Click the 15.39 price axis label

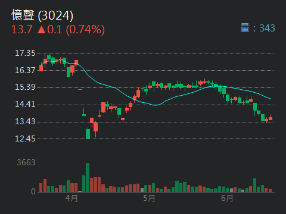click(x=25, y=87)
